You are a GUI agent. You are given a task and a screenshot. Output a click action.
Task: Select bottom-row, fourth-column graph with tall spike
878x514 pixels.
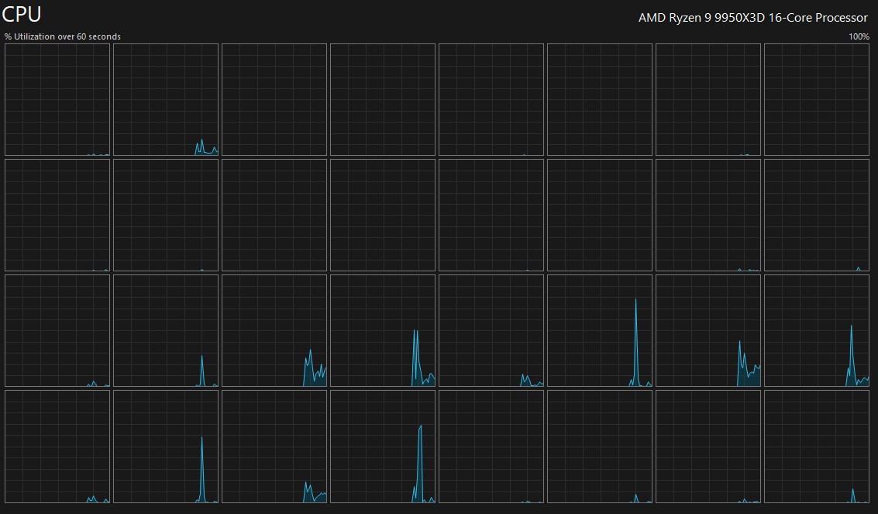383,447
